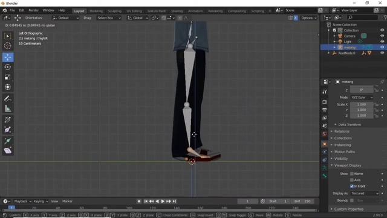Select the Rotate tool
Image resolution: width=387 pixels, height=218 pixels.
point(8,67)
